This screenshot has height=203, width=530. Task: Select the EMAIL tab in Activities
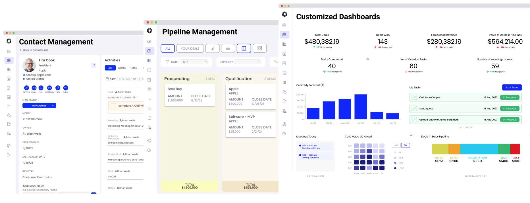coord(134,68)
